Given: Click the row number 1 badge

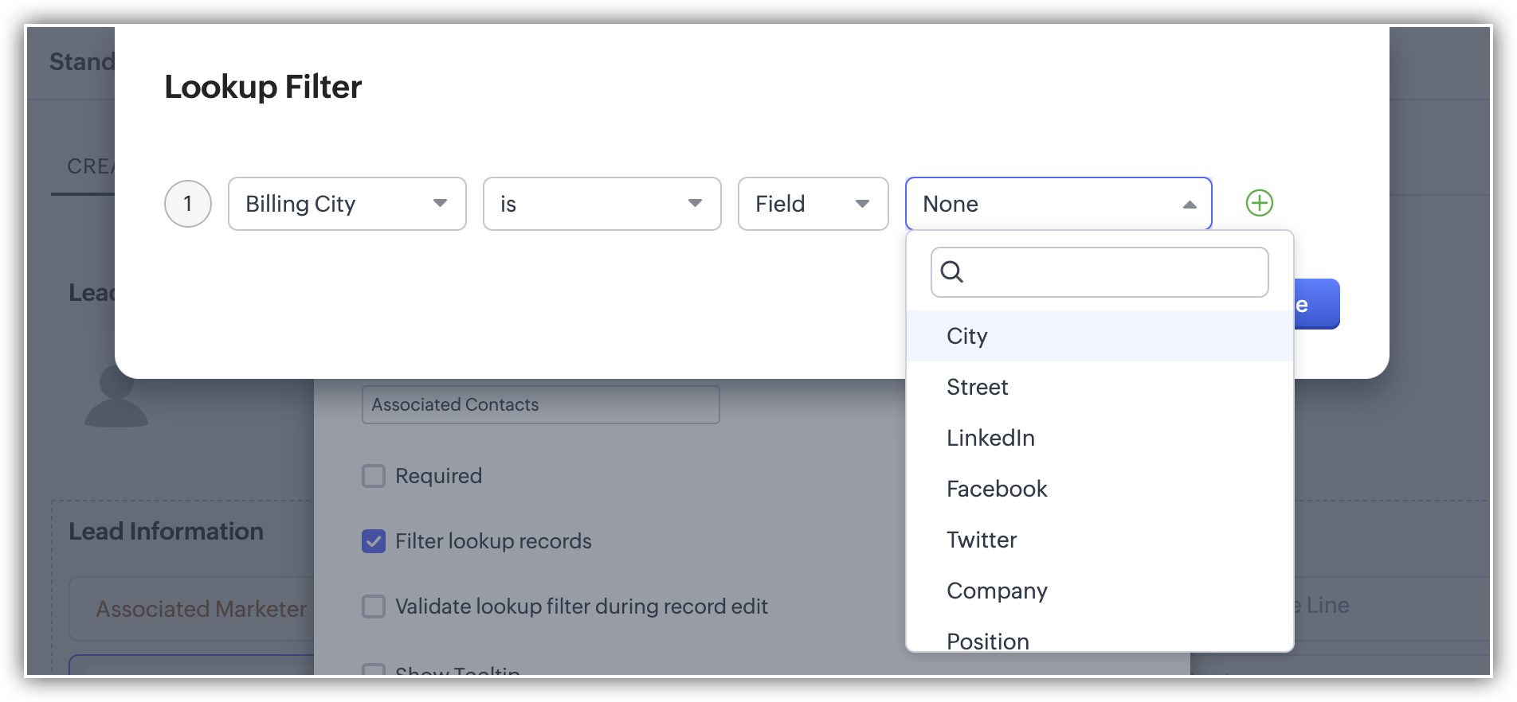Looking at the screenshot, I should point(188,204).
